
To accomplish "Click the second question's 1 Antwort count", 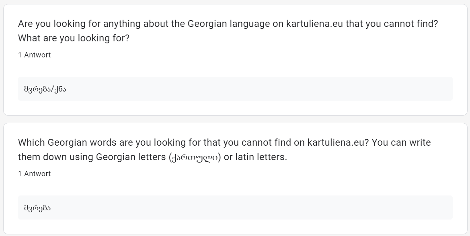I will click(35, 174).
